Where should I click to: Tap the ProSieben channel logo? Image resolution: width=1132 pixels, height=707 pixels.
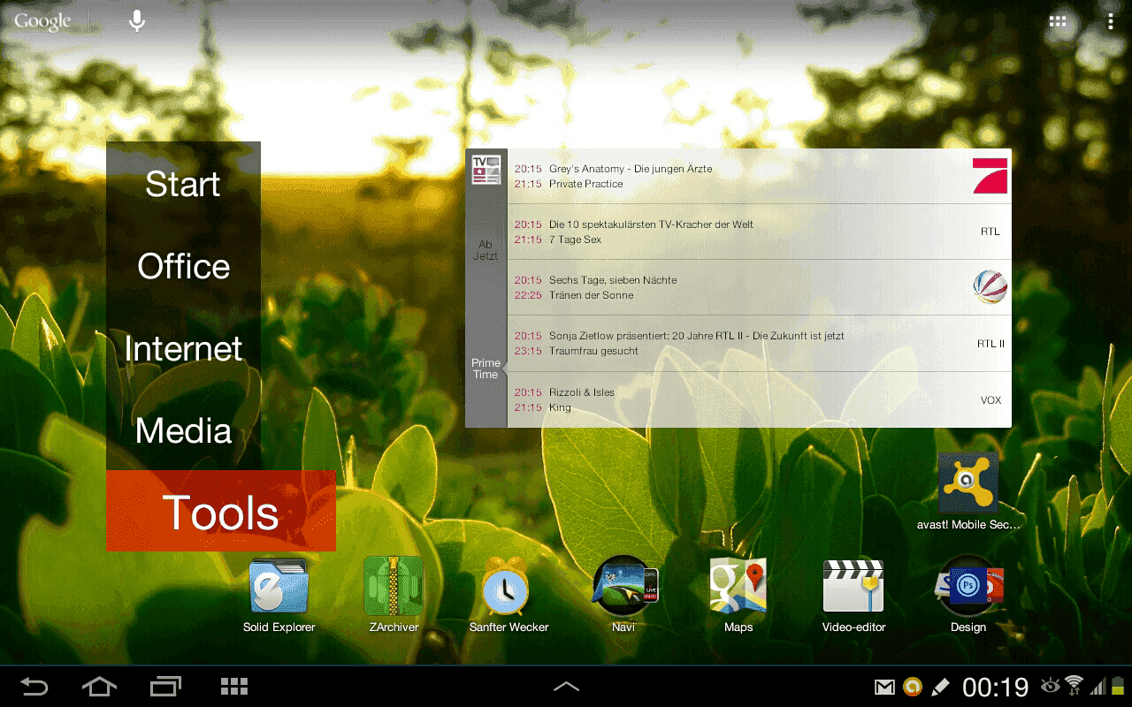point(990,176)
